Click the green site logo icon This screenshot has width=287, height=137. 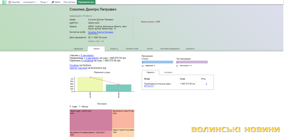(x=4, y=2)
